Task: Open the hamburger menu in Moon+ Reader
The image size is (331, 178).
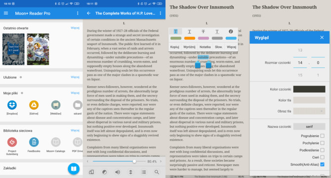Action: 6,13
